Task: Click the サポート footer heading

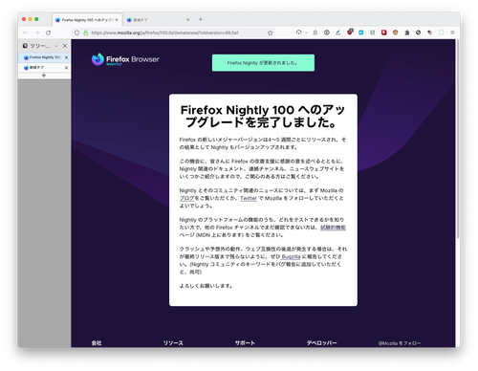Action: coord(245,343)
